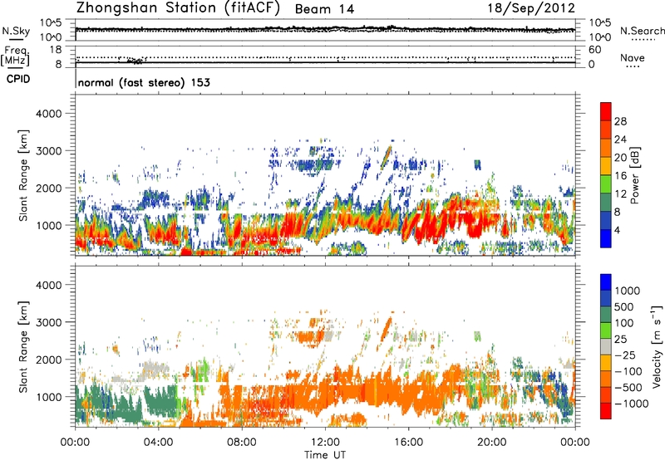Click the "10^5" label beside N.Search
Viewport: 665px width, 460px height.
tap(600, 22)
